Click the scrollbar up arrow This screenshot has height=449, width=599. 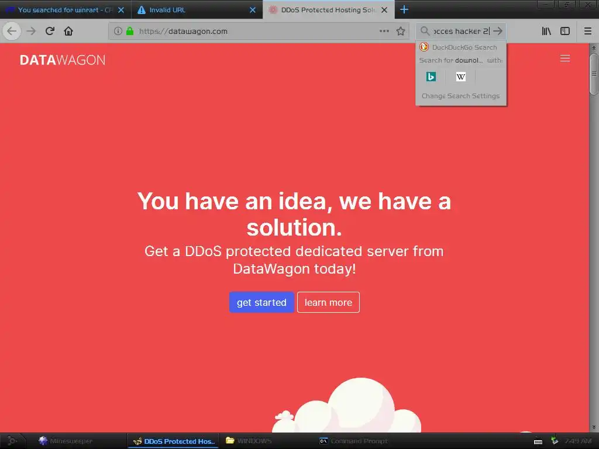click(x=594, y=48)
